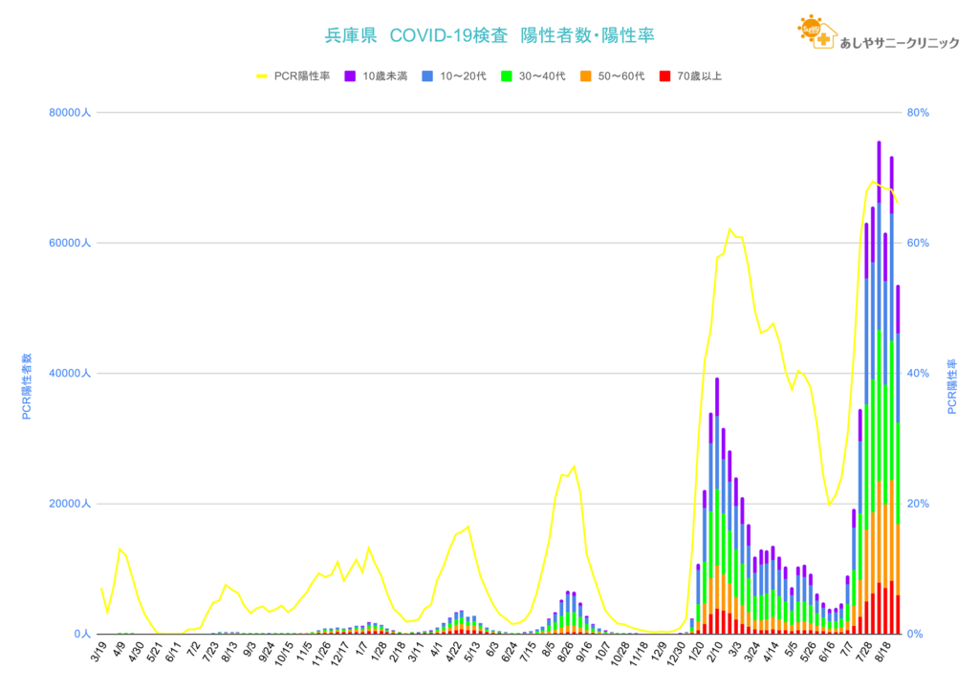
Task: Click the 80000人 left axis label
Action: [69, 113]
